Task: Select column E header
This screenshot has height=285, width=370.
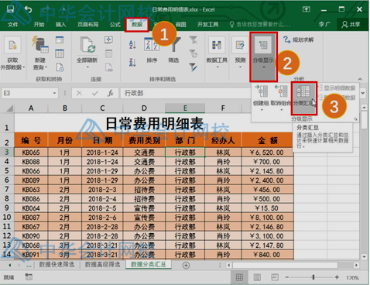Action: 185,108
